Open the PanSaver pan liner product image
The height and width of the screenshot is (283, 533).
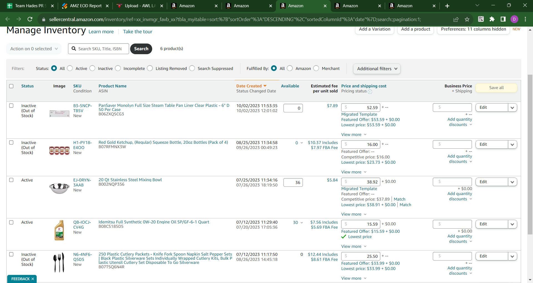pyautogui.click(x=59, y=113)
